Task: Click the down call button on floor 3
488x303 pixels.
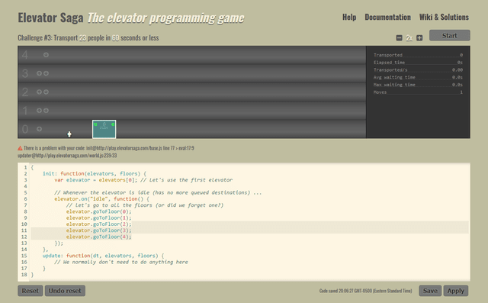Action: (x=46, y=73)
